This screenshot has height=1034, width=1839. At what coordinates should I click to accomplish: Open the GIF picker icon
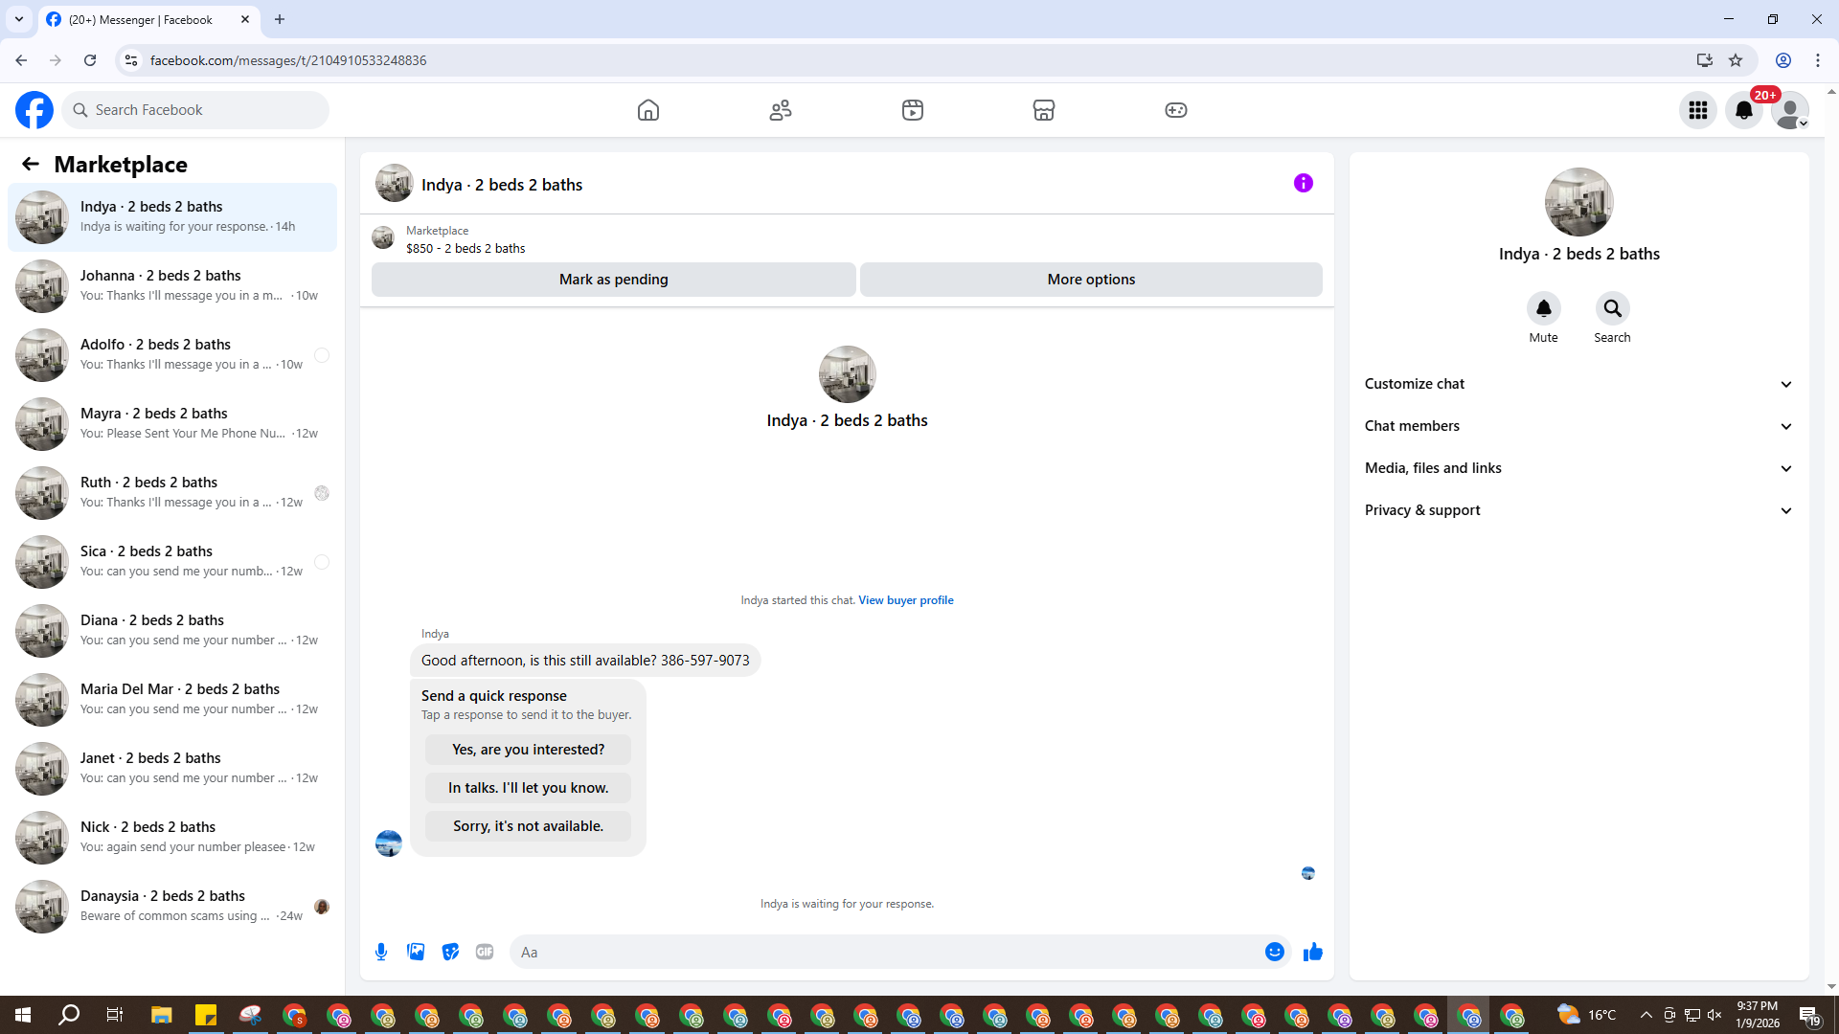coord(485,952)
